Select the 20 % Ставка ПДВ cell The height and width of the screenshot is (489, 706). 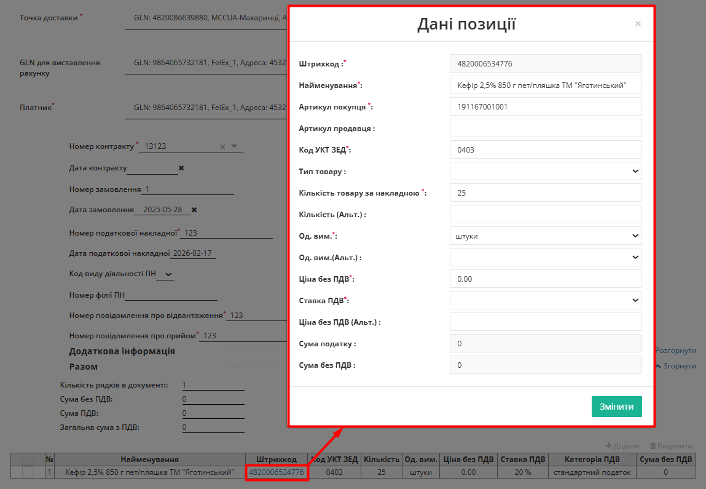[523, 472]
